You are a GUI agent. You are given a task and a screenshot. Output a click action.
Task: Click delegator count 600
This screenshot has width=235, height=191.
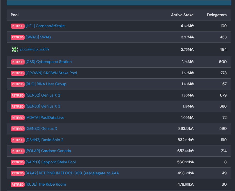point(223,62)
